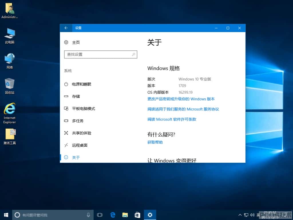
Task: Open 平板电脑模式 settings
Action: pyautogui.click(x=80, y=109)
